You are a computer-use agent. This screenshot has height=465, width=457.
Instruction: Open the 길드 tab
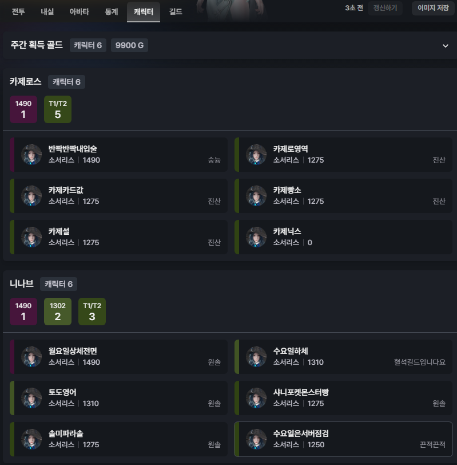176,12
